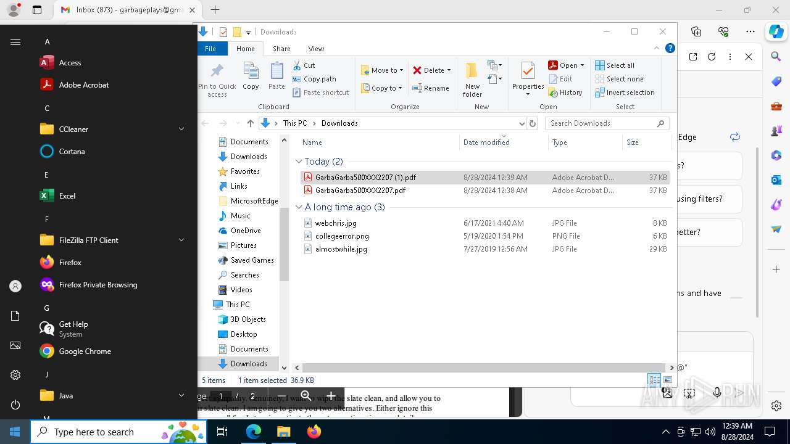Open the File menu tab
790x444 pixels.
click(210, 49)
